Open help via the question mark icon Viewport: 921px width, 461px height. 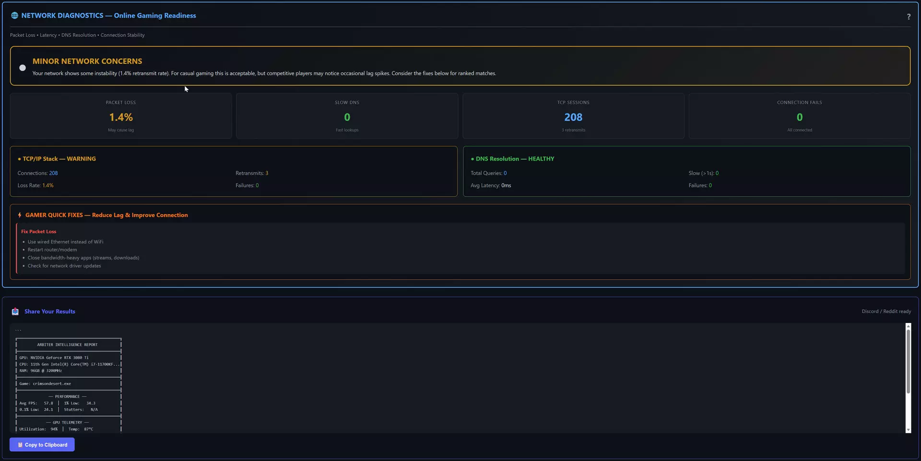909,17
